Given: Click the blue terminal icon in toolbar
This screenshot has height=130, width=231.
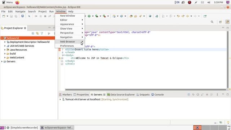Looking at the screenshot, I should pyautogui.click(x=22, y=16).
